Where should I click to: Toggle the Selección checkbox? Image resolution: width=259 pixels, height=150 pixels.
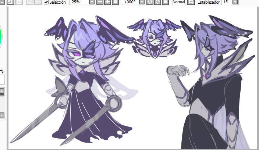tap(46, 2)
